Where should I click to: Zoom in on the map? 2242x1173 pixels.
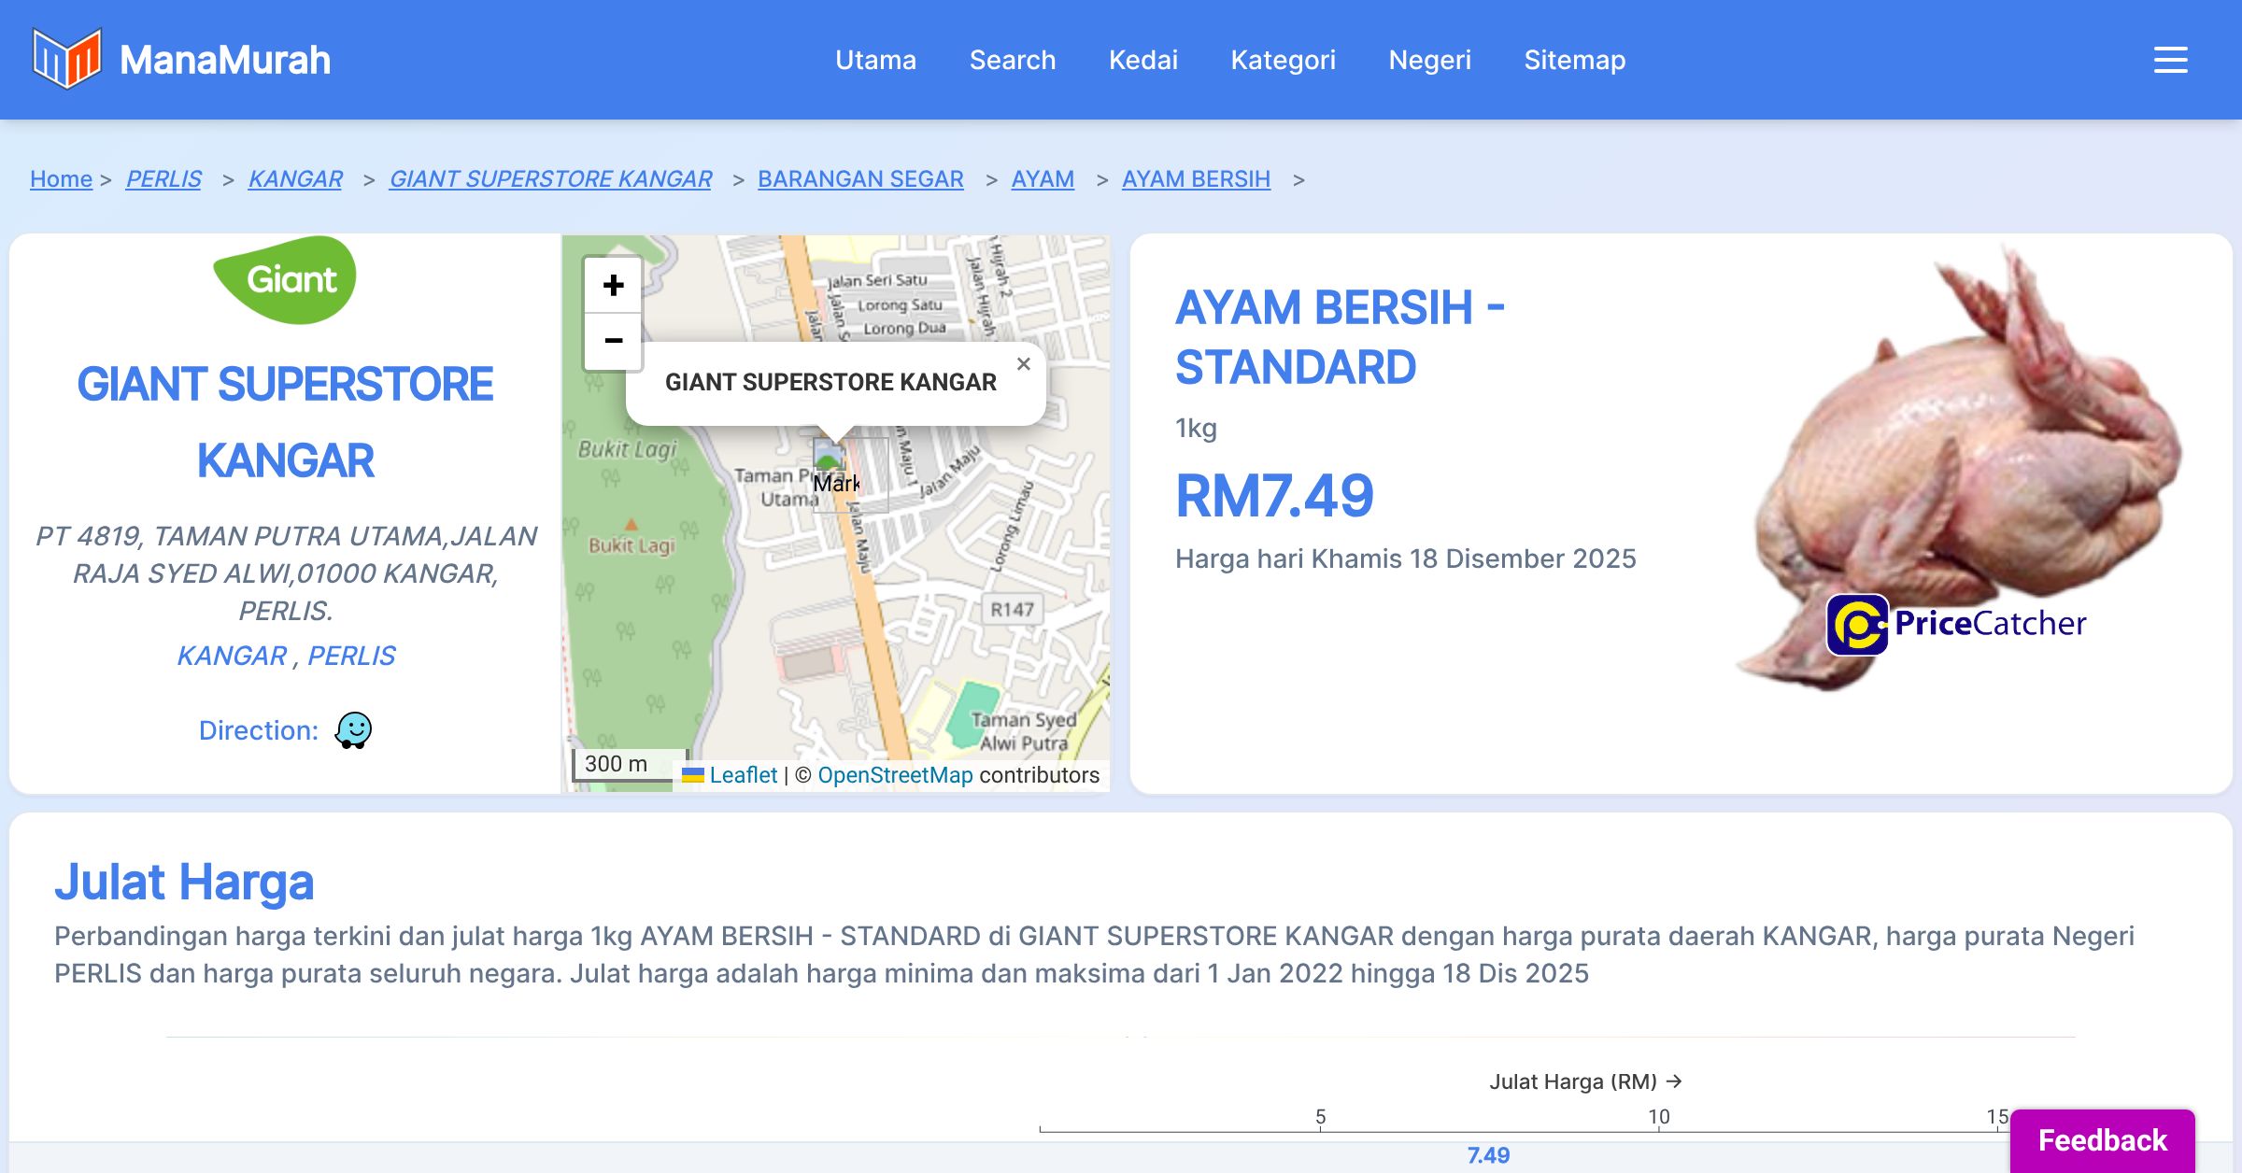613,285
